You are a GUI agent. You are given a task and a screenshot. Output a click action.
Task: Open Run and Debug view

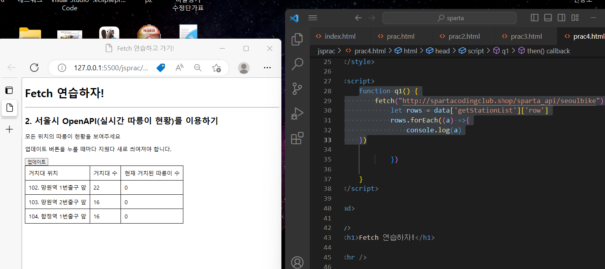[x=297, y=113]
